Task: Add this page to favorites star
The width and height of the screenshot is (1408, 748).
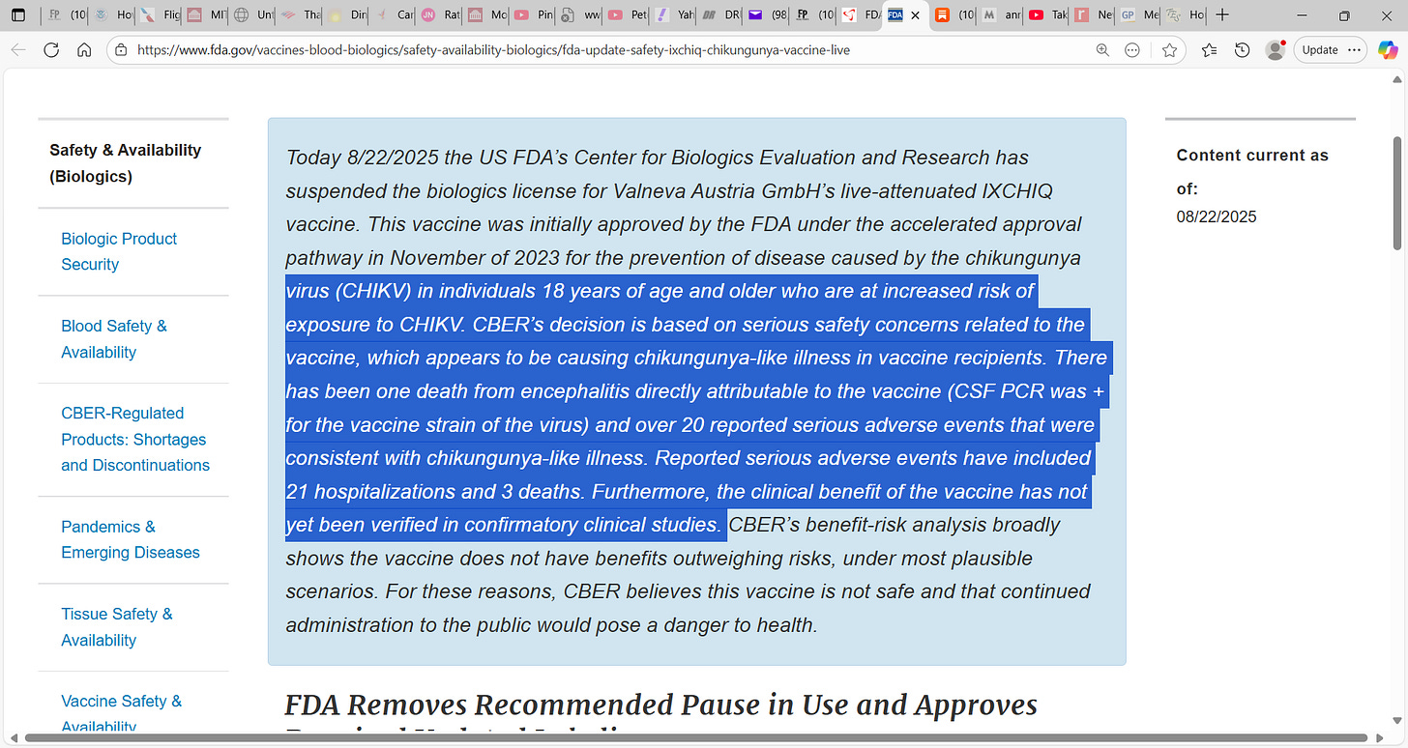Action: pos(1170,49)
